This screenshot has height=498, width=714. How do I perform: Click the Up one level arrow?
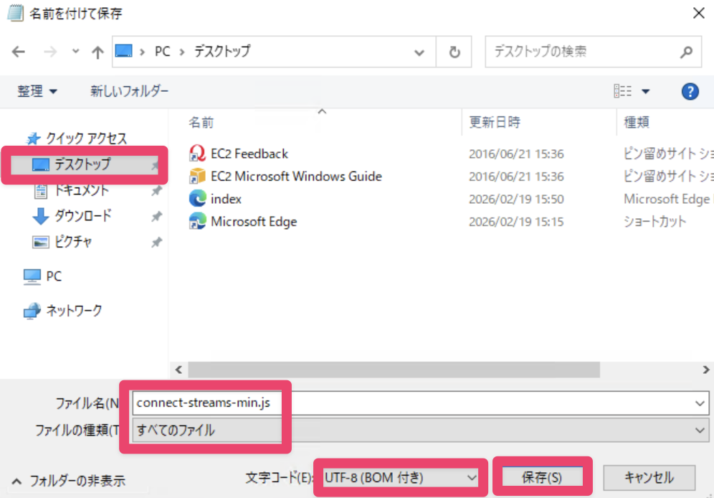[x=98, y=52]
